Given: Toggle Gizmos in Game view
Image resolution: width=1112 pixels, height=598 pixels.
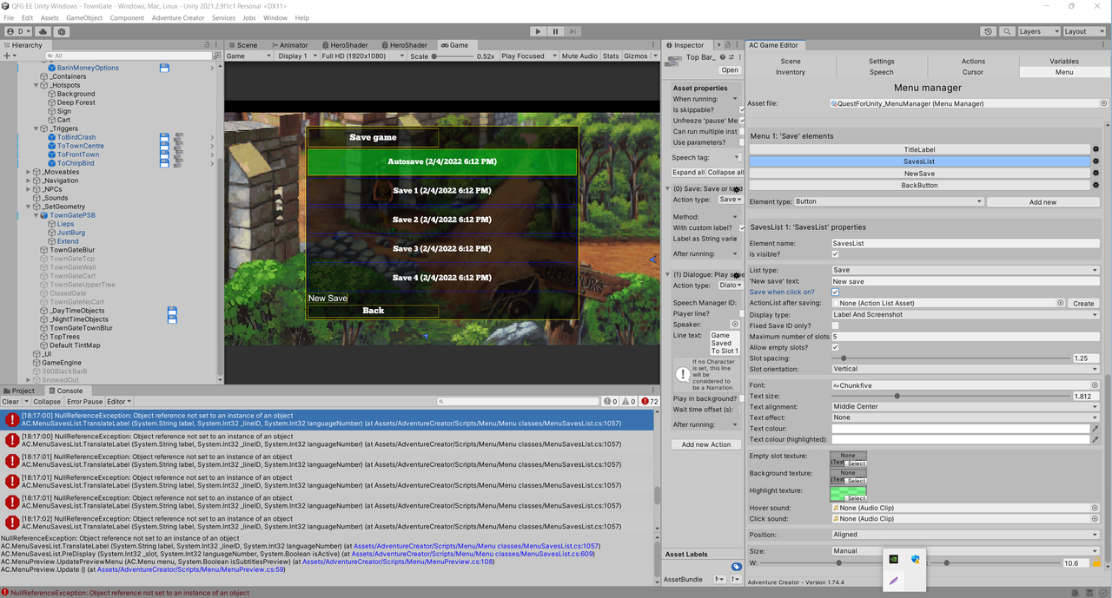Looking at the screenshot, I should click(x=635, y=56).
